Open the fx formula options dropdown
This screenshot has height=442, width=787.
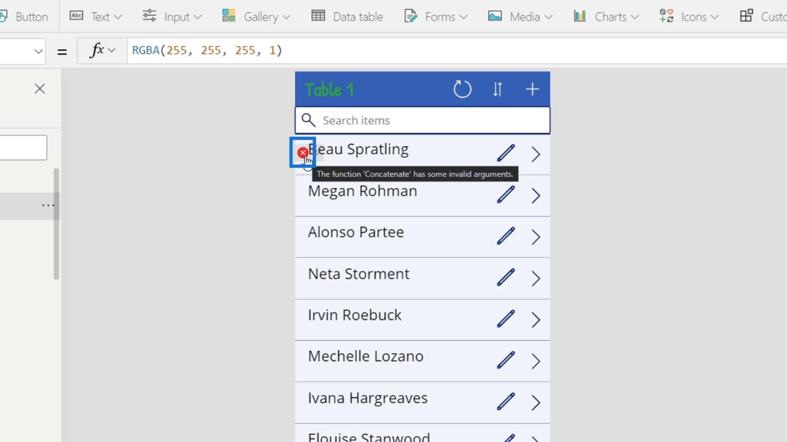click(102, 51)
